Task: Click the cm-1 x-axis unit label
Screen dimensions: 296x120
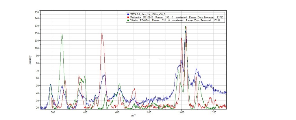Action: [133, 116]
